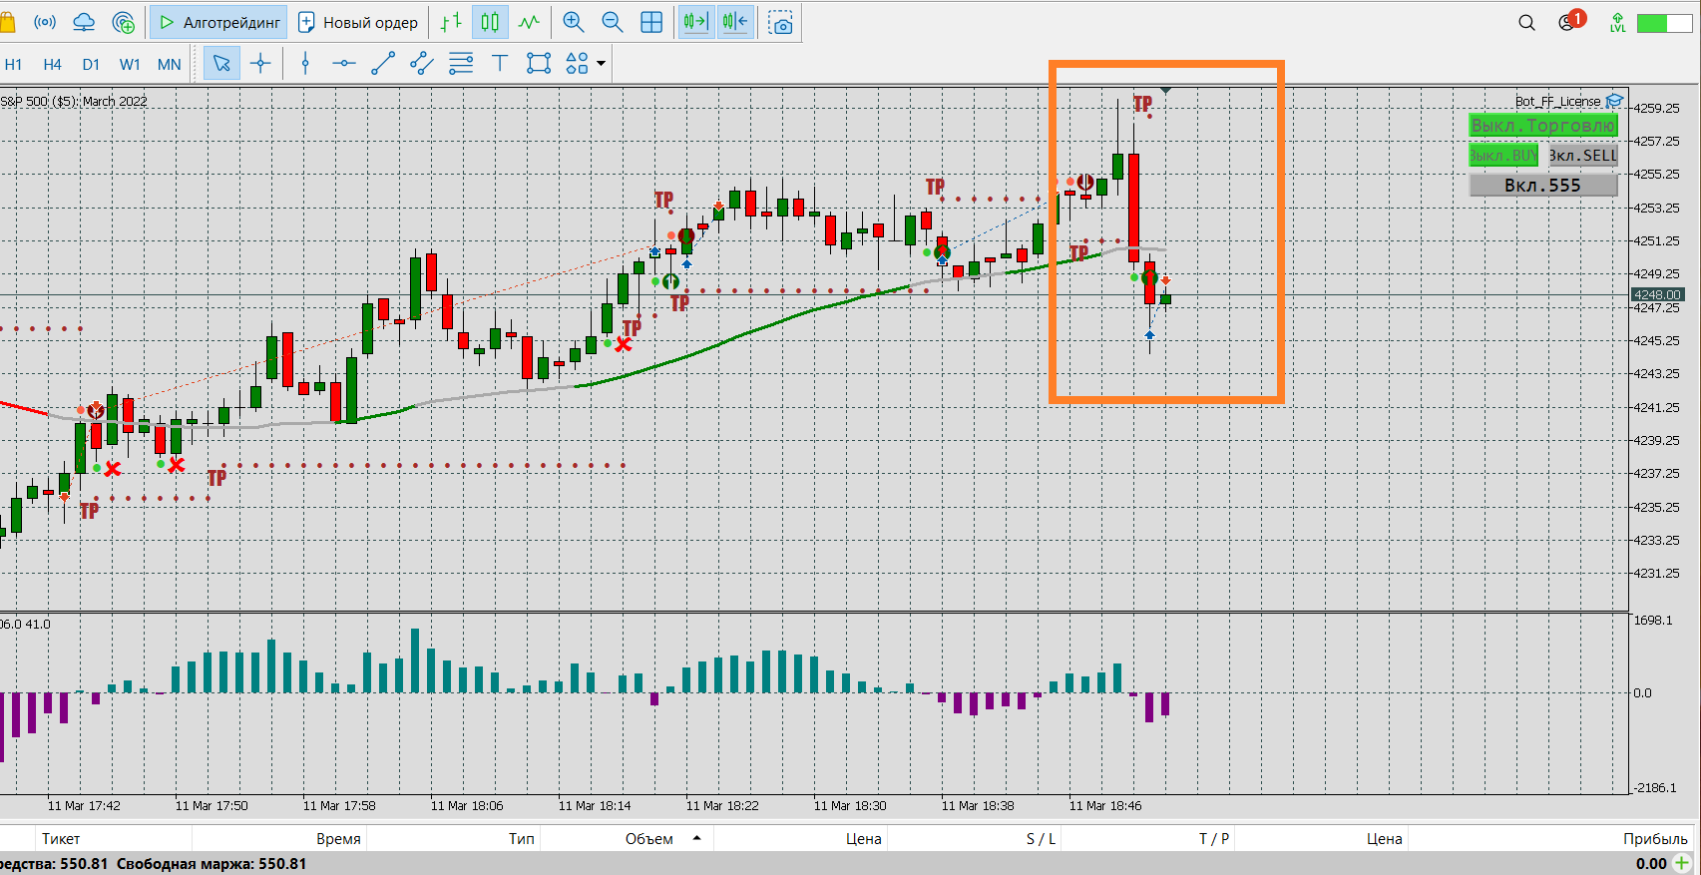Select the text label tool
Image resolution: width=1701 pixels, height=875 pixels.
point(500,64)
